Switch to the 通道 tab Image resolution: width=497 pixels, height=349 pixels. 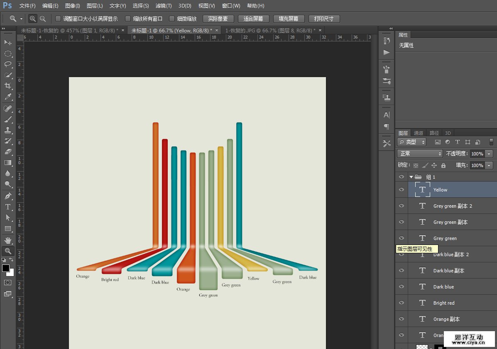(x=419, y=133)
